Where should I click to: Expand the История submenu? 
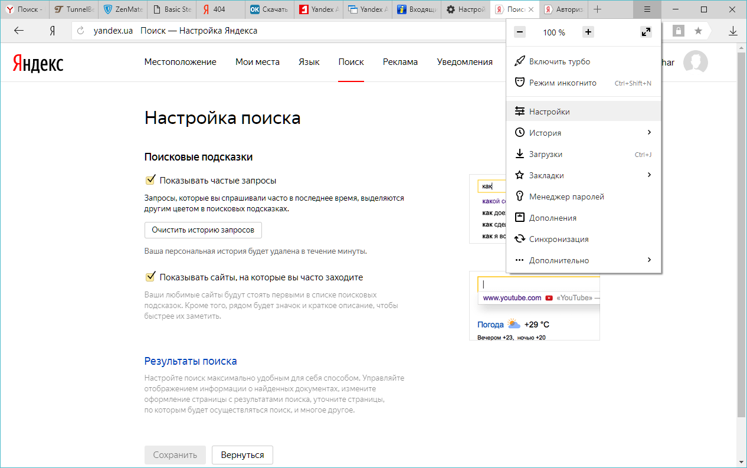tap(649, 133)
